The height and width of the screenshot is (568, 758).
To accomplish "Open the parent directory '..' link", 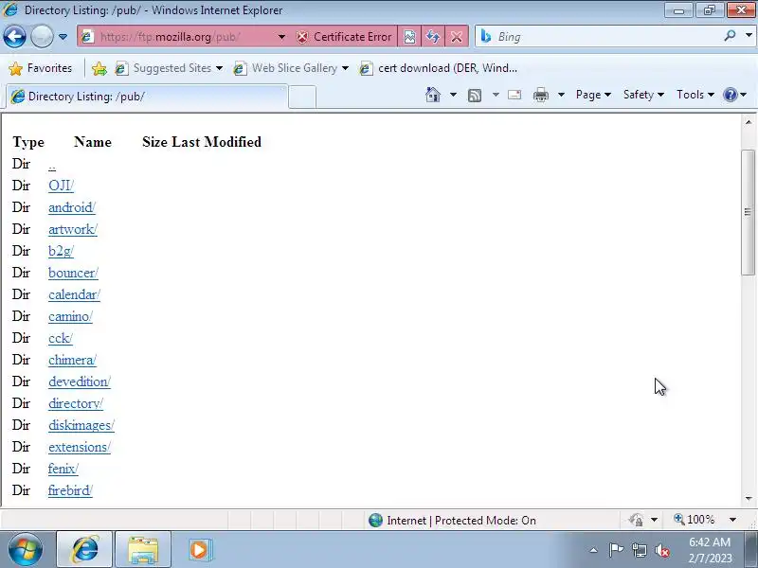I will (x=52, y=165).
